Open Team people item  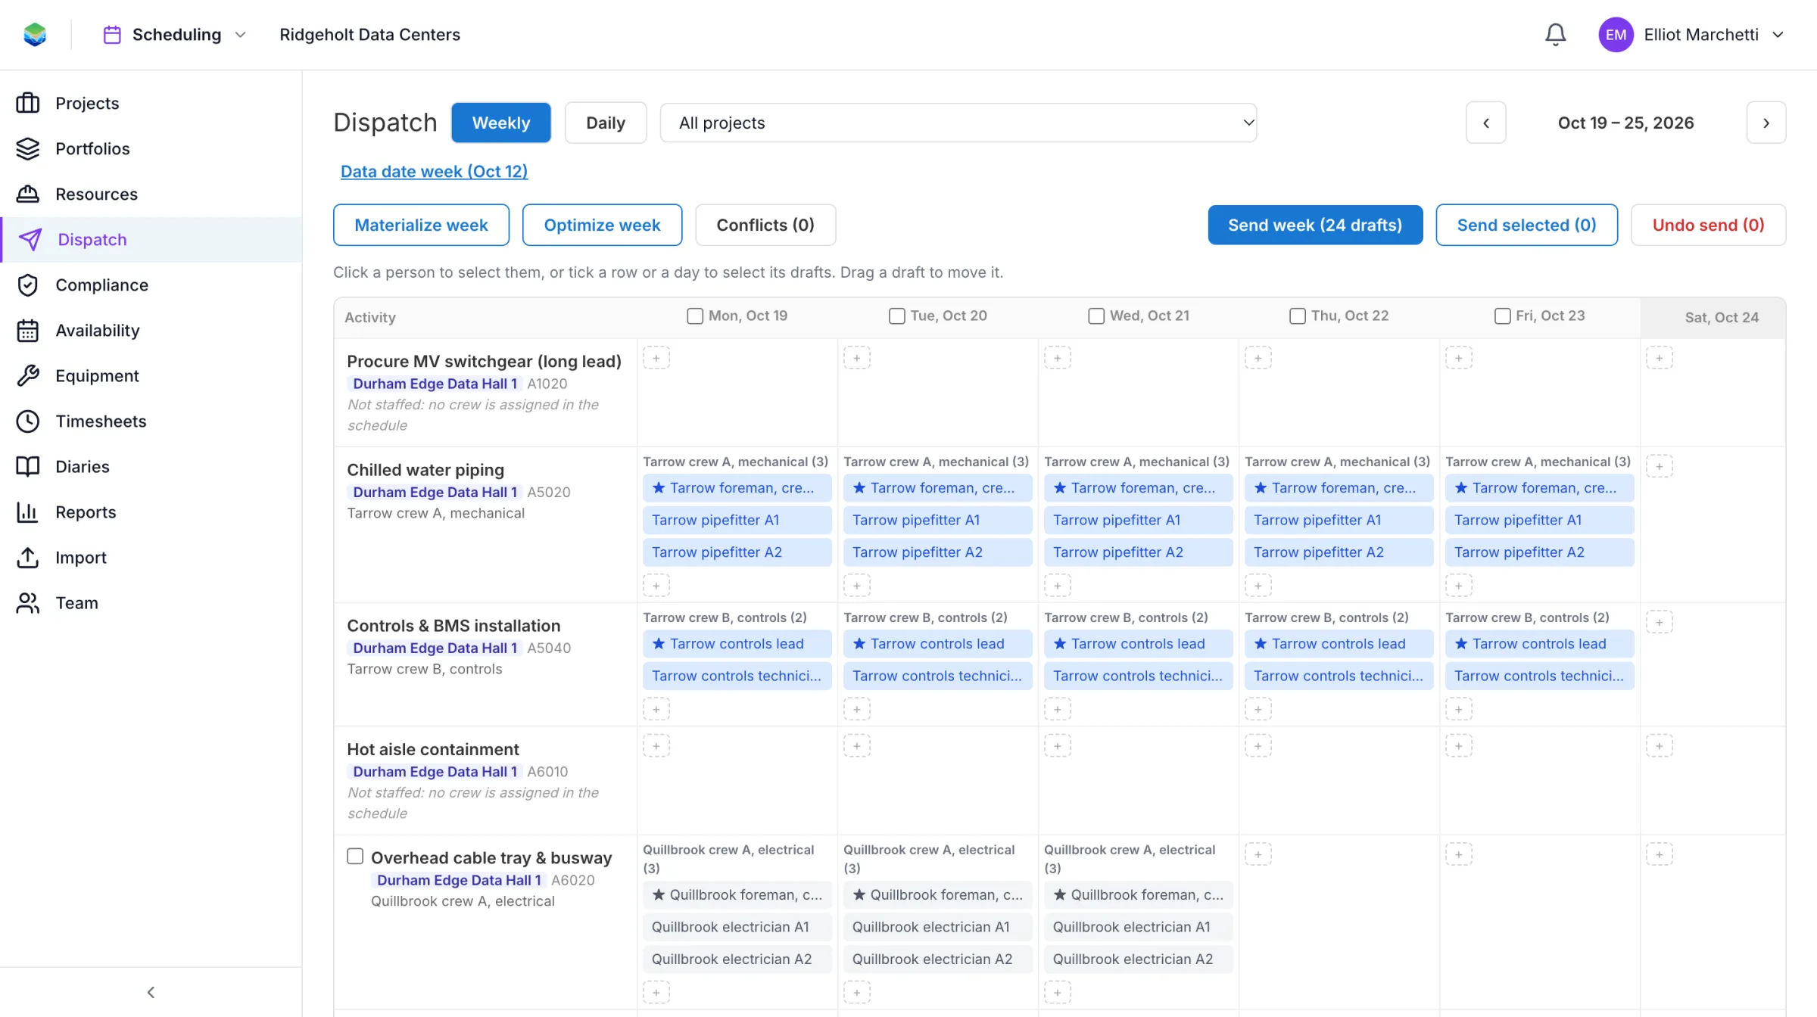(x=151, y=602)
